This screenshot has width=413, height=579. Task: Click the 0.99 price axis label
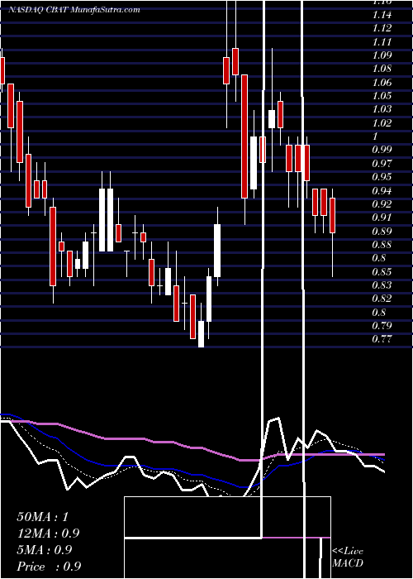(382, 150)
